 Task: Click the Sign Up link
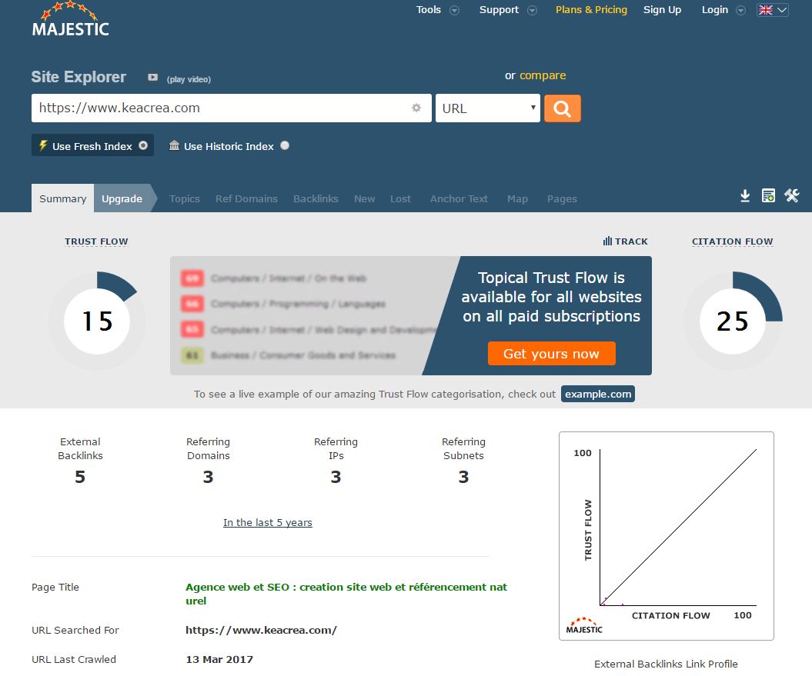tap(662, 10)
